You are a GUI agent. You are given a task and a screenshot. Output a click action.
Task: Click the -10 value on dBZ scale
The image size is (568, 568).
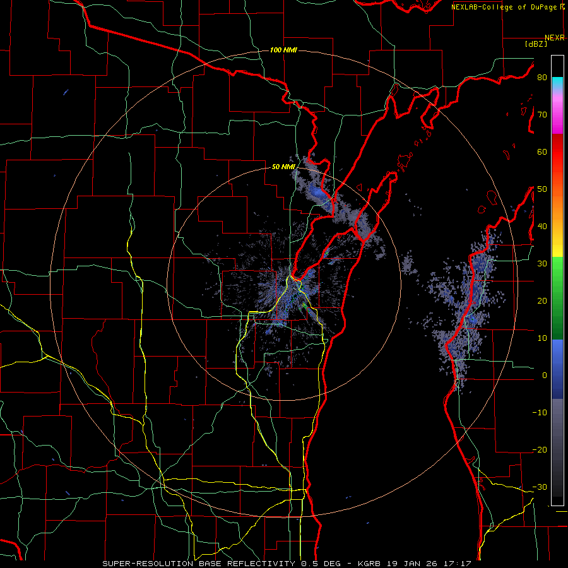(x=540, y=413)
